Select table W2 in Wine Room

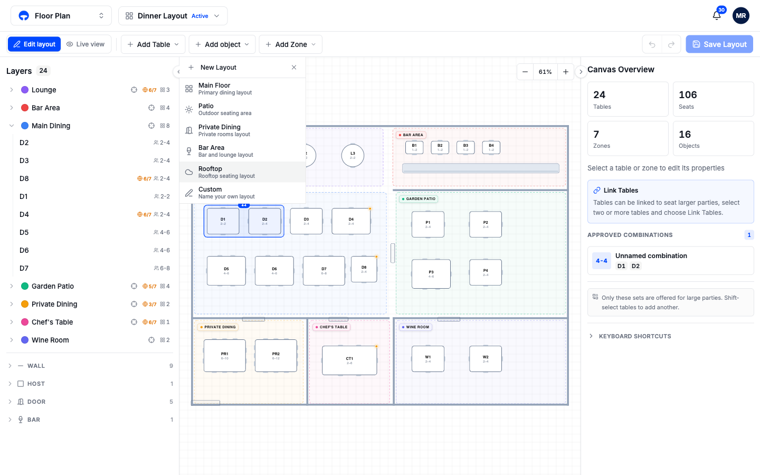point(486,359)
